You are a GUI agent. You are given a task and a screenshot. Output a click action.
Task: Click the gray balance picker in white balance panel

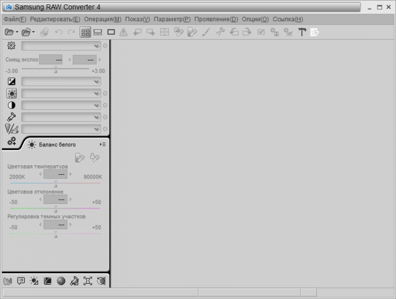pos(80,157)
